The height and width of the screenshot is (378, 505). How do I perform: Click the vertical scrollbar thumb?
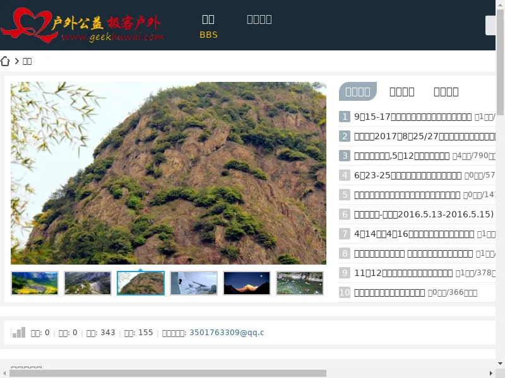500,62
